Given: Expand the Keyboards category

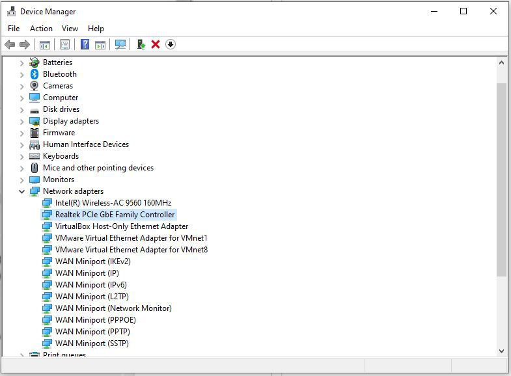Looking at the screenshot, I should (21, 156).
